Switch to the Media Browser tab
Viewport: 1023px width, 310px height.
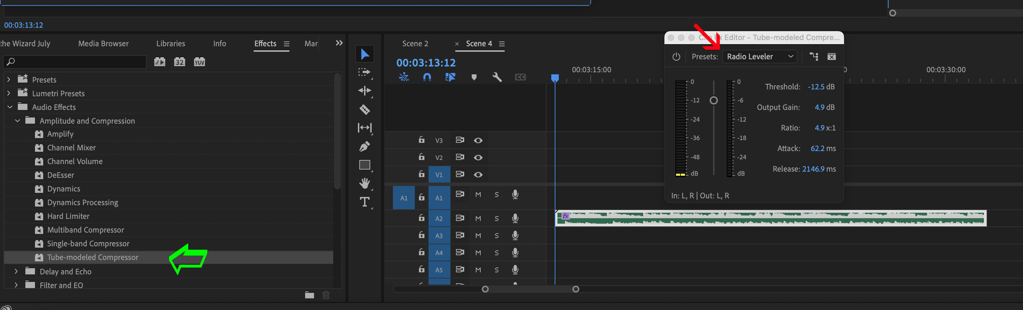pyautogui.click(x=103, y=44)
